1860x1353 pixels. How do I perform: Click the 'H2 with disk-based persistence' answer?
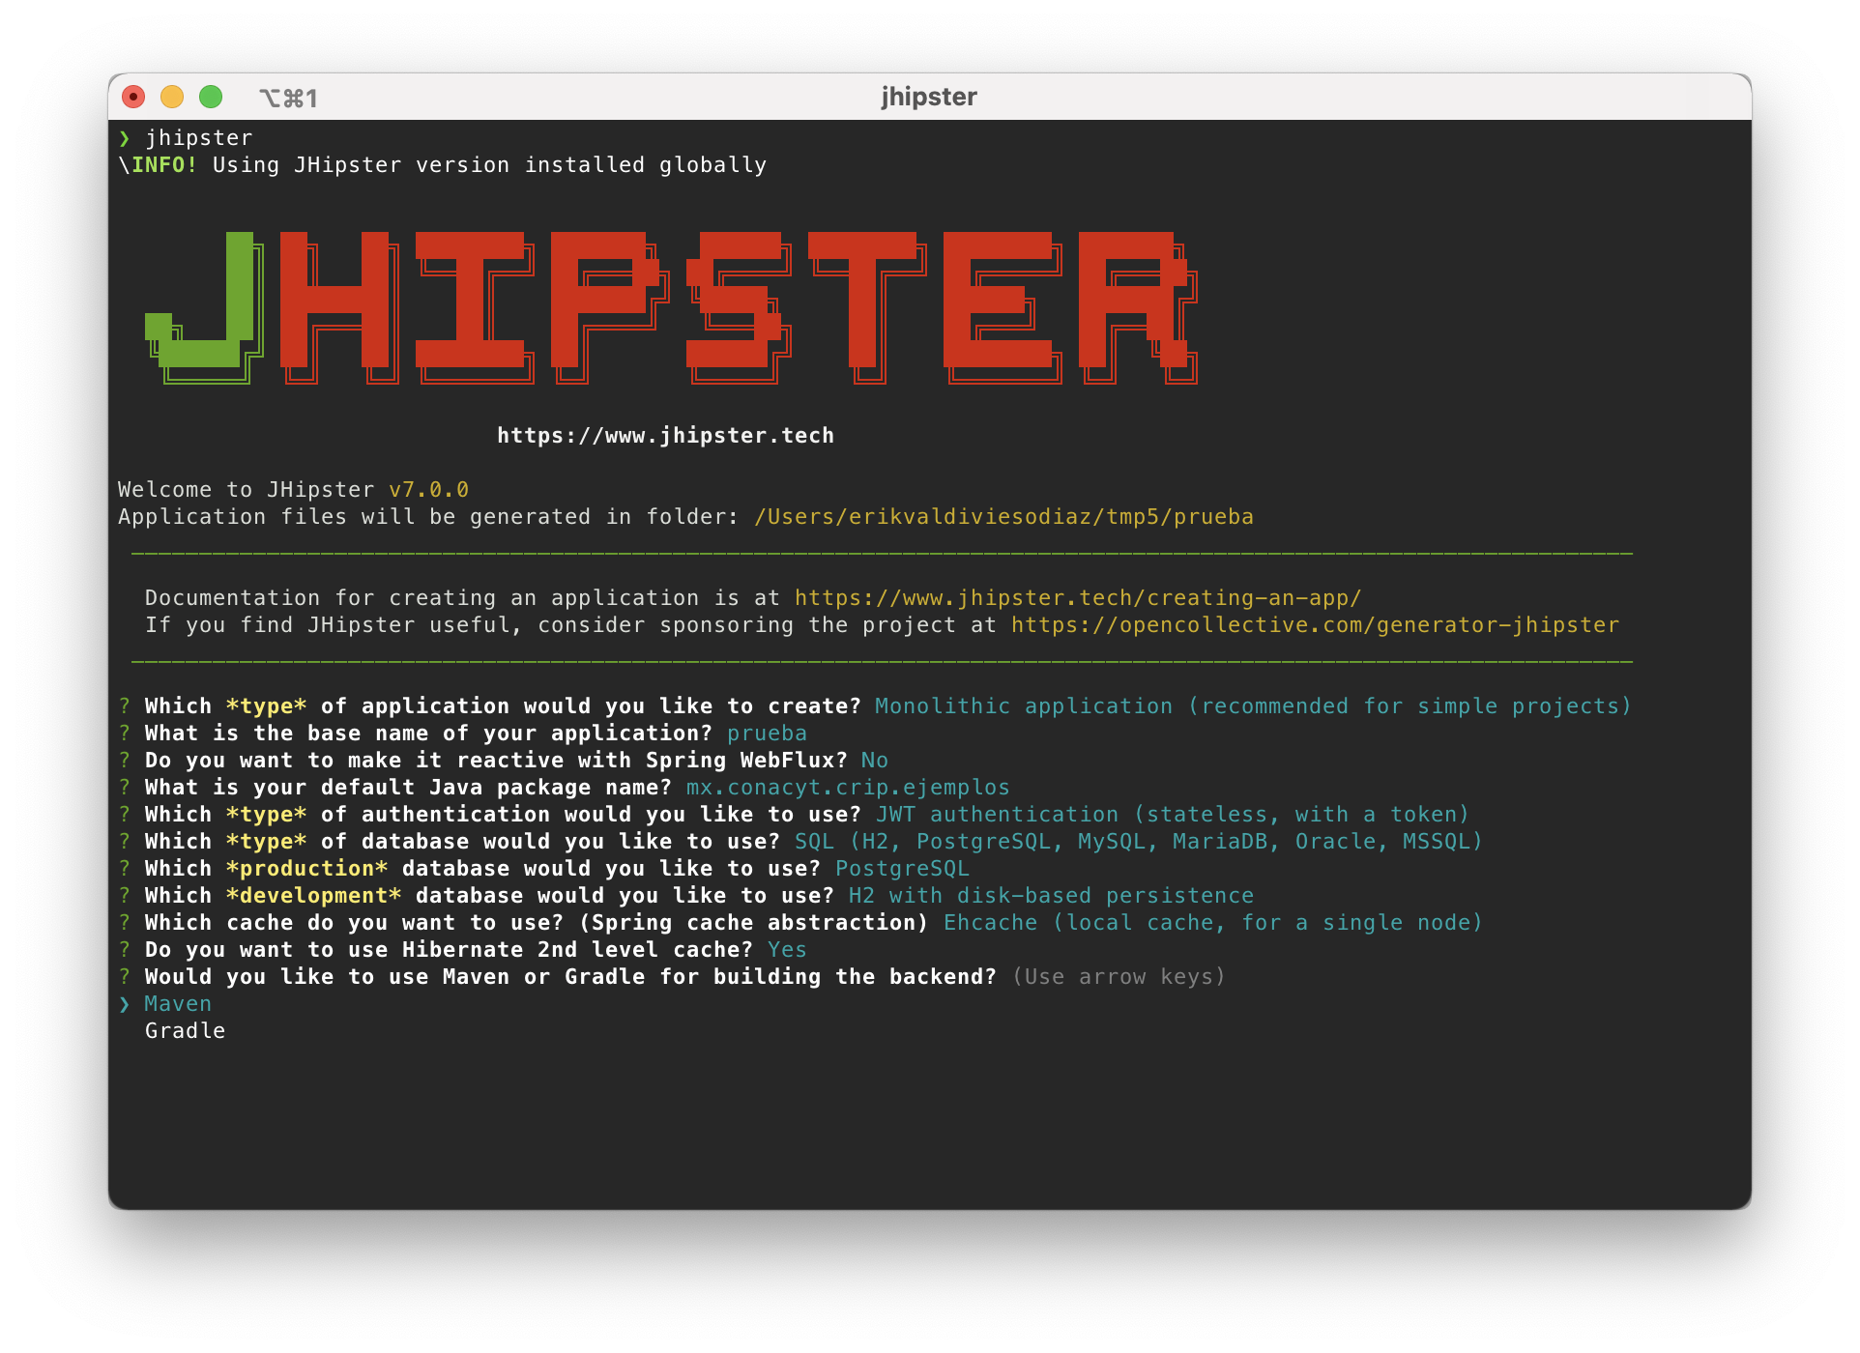pos(1051,896)
